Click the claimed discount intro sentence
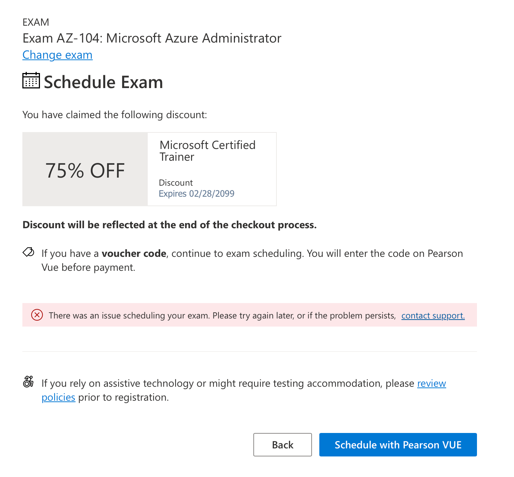 (x=115, y=115)
